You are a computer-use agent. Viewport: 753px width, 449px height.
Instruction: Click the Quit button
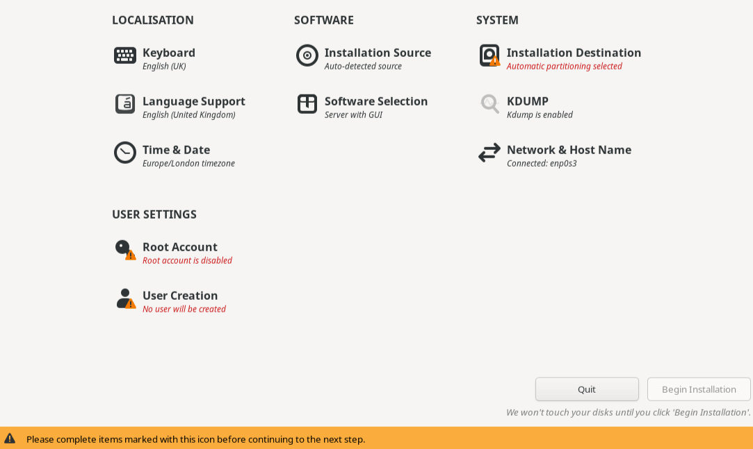587,389
